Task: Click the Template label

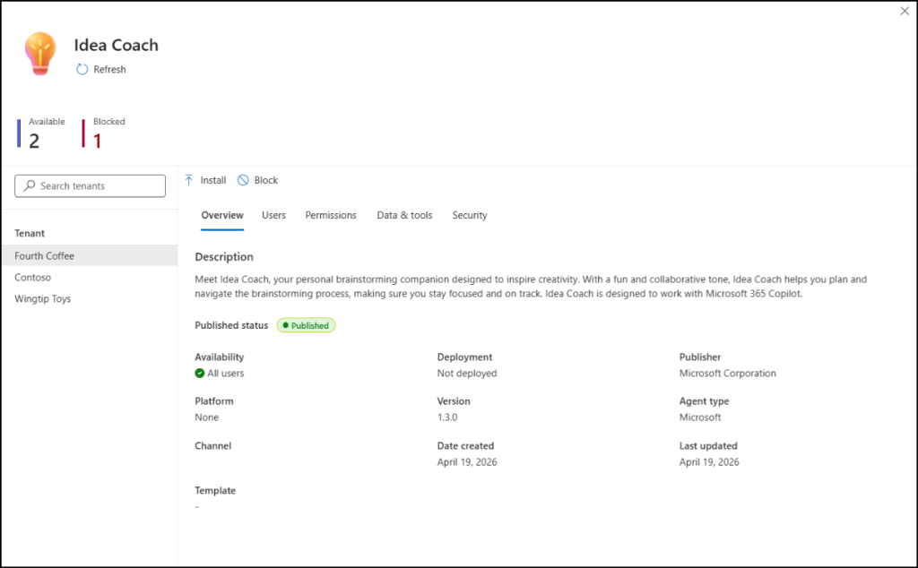Action: (215, 490)
